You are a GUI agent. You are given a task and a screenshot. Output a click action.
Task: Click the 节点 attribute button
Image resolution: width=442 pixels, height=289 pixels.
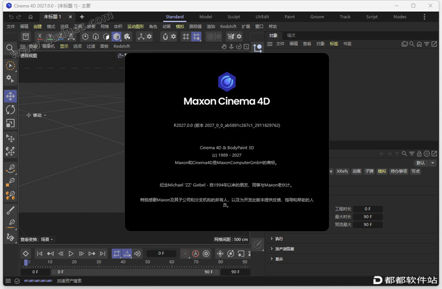(x=415, y=171)
